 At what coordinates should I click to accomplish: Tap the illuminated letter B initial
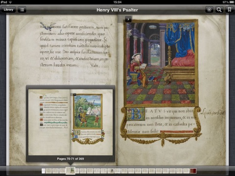(136, 114)
